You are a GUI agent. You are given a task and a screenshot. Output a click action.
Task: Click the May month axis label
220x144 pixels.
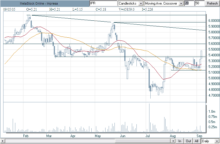98,136
